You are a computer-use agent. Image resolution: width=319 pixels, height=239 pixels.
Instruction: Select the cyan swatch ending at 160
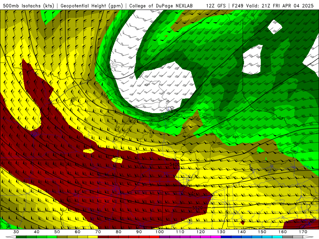tap(277, 237)
